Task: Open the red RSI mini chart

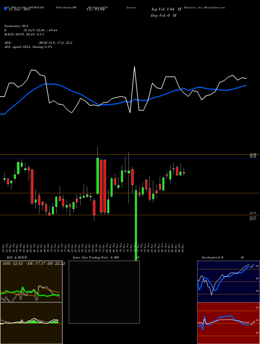Action: pos(228,323)
